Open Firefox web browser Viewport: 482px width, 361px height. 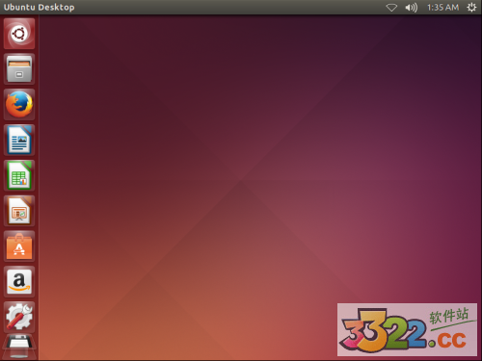point(19,104)
